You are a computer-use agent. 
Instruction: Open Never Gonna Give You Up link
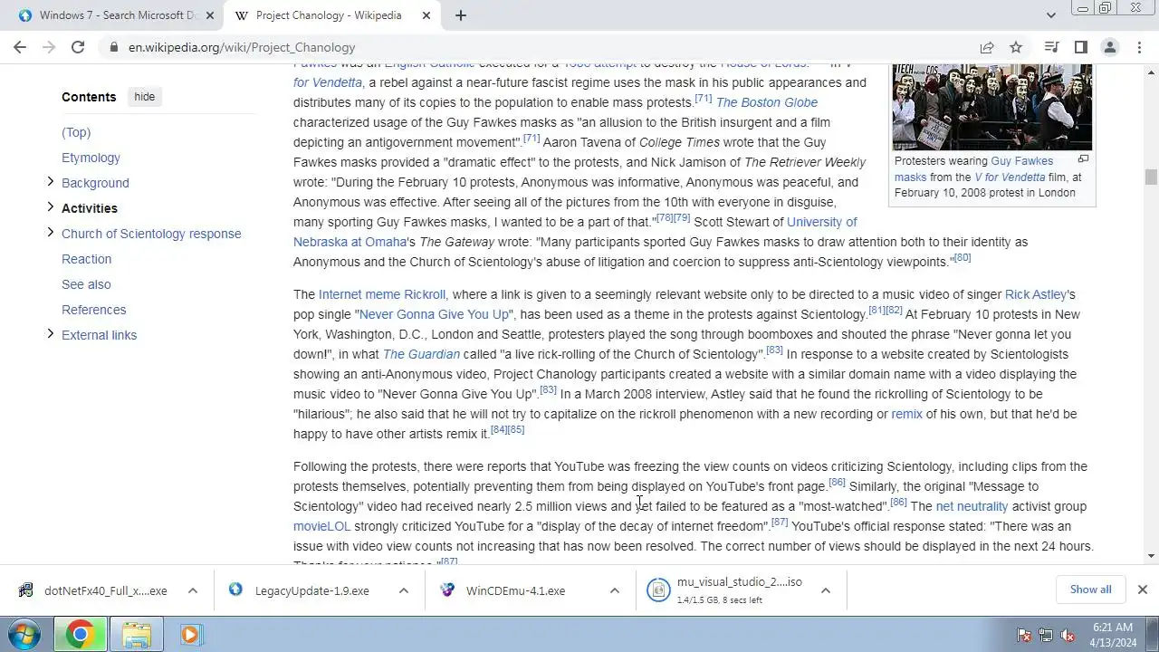435,314
